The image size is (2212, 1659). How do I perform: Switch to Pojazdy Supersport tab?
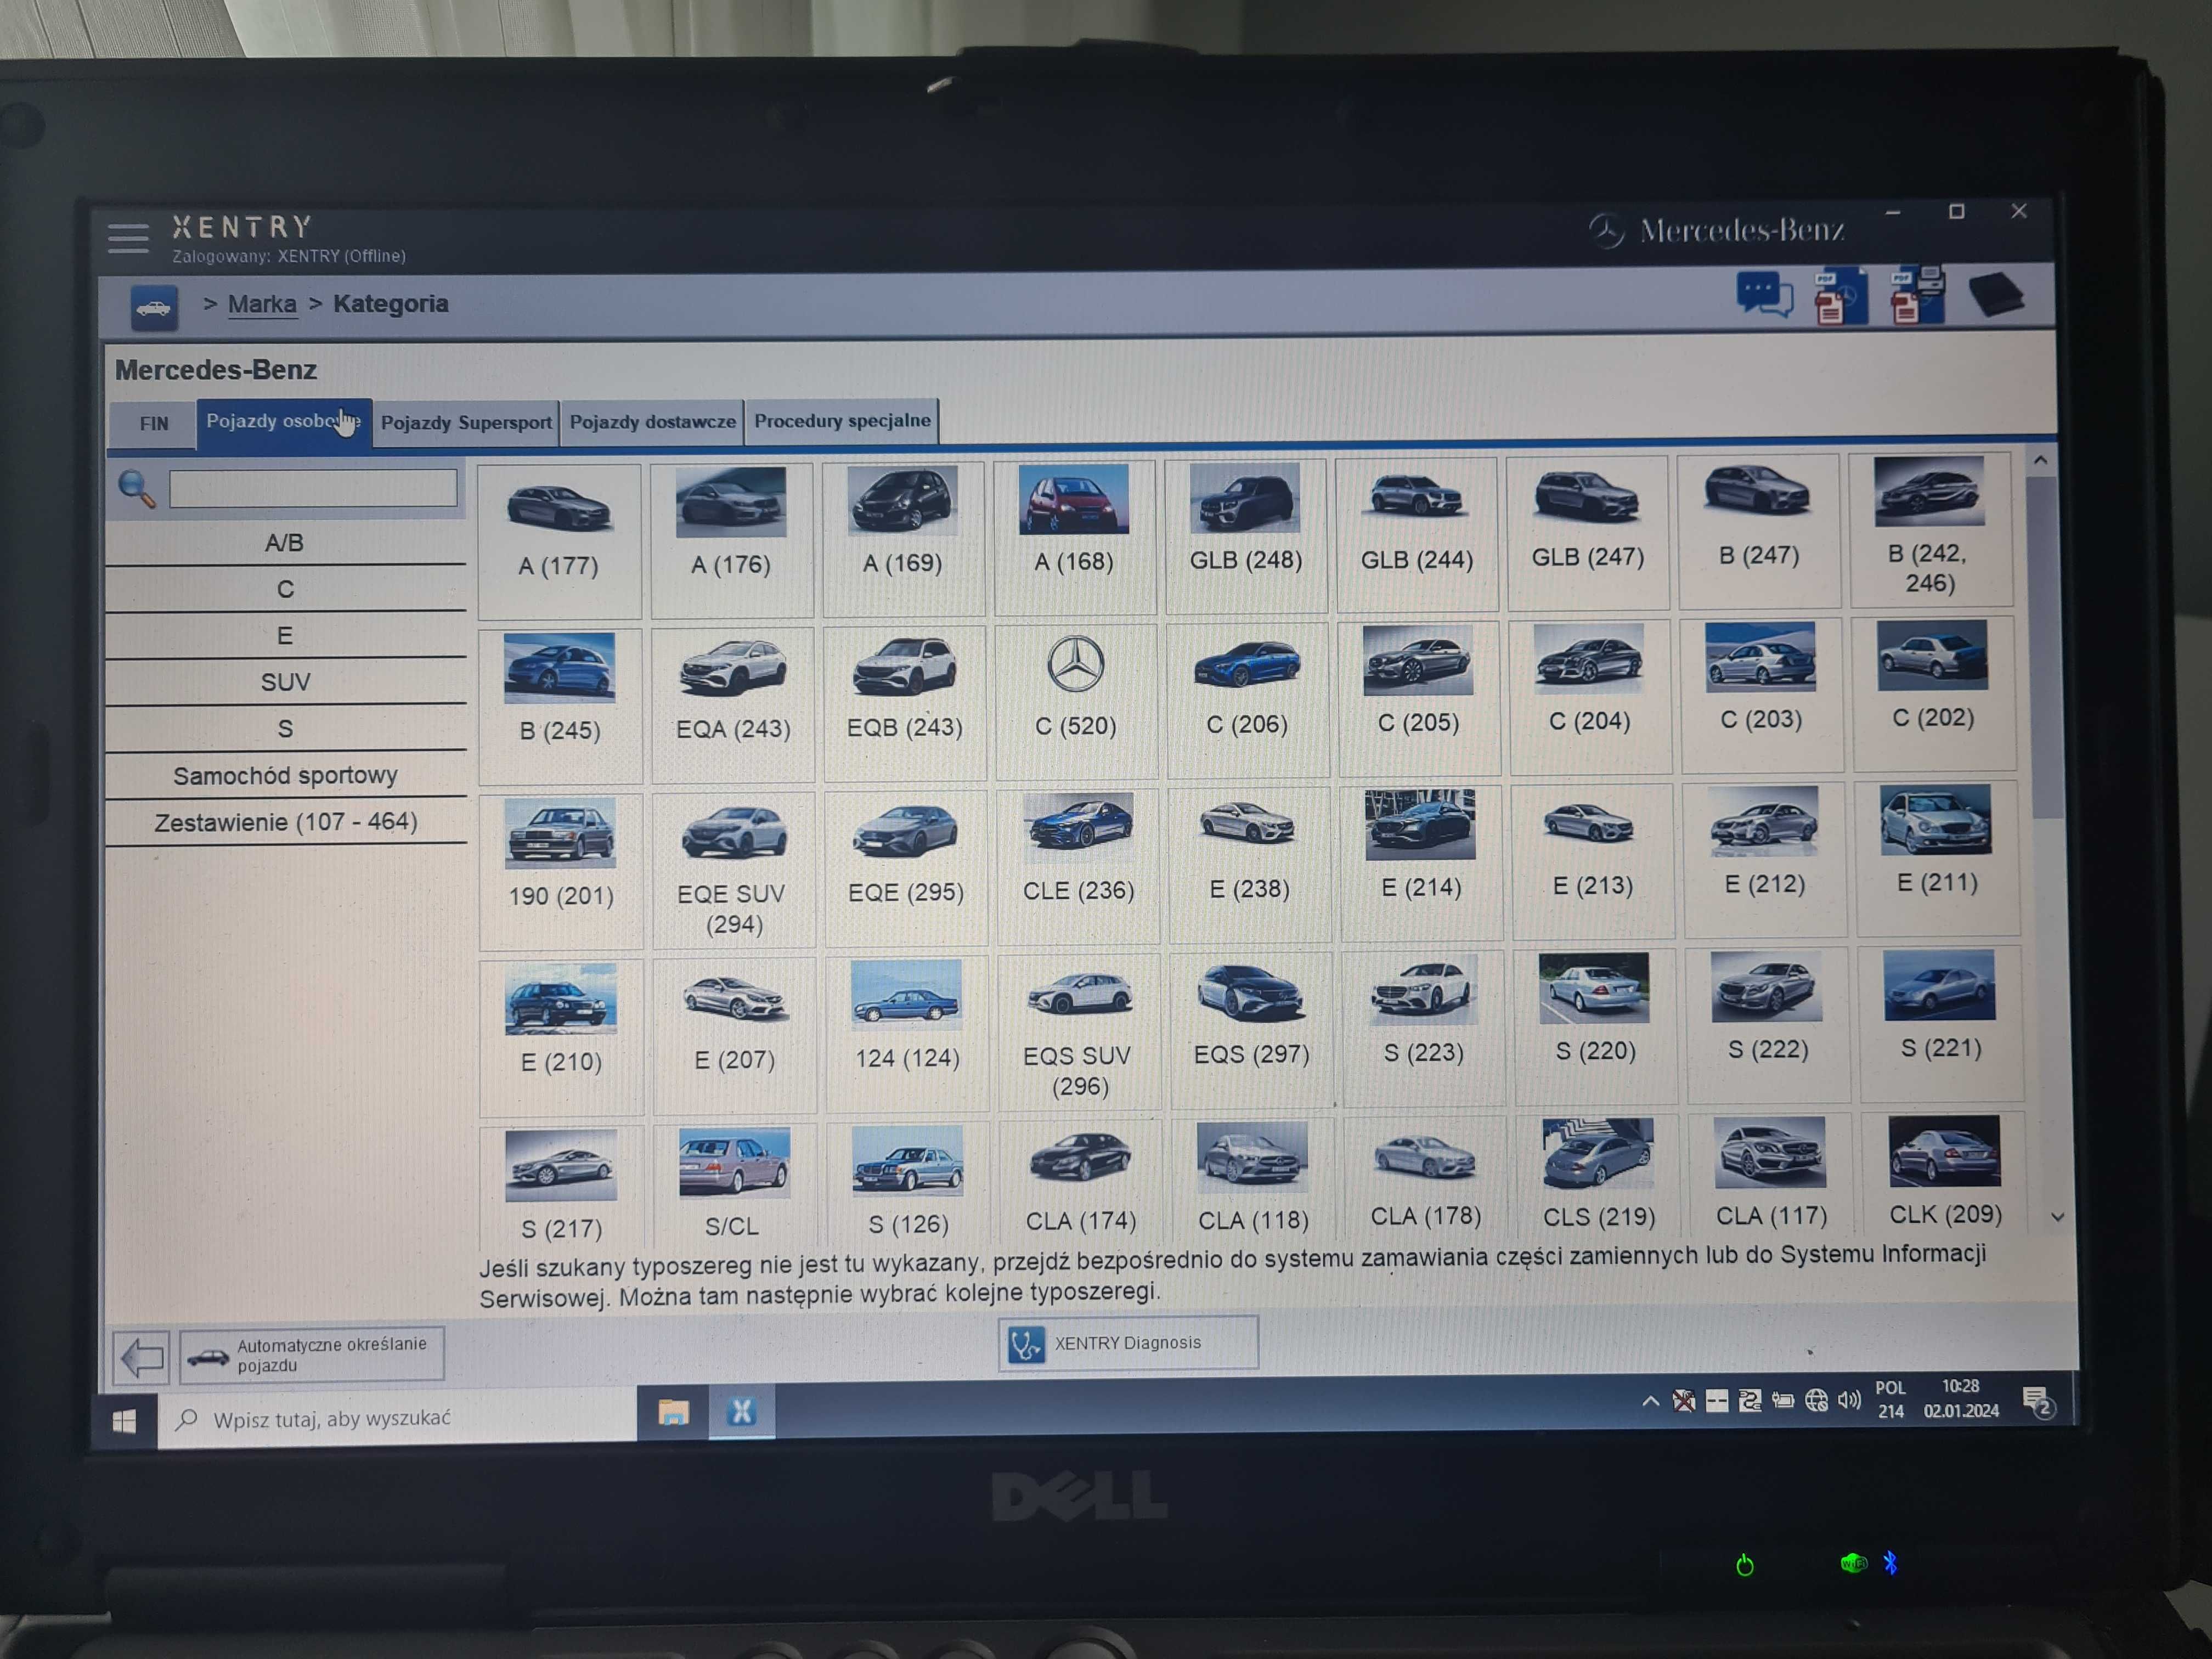point(466,423)
